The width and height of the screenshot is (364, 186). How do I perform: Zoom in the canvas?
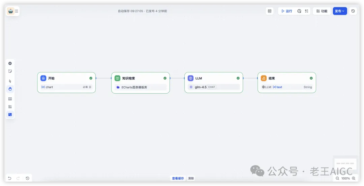(354, 178)
